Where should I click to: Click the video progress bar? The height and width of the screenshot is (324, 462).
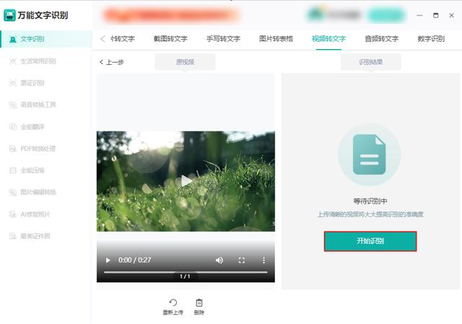pyautogui.click(x=186, y=272)
